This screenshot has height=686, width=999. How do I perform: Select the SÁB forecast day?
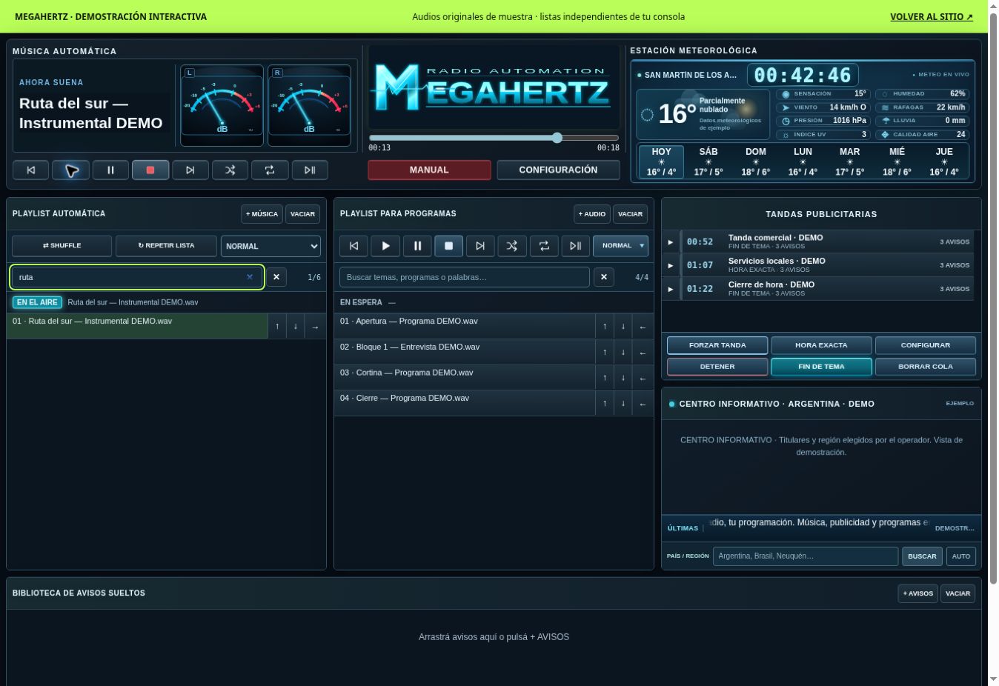(x=708, y=161)
